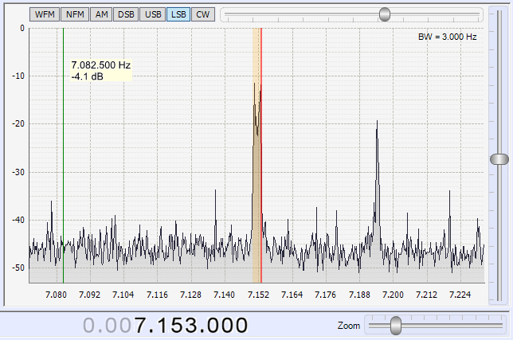Screen dimensions: 513x340
Task: Activate CW mode
Action: click(x=203, y=14)
